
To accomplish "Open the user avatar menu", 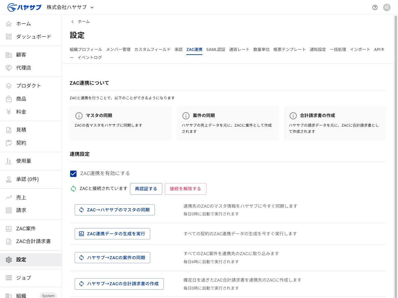I will [x=387, y=7].
